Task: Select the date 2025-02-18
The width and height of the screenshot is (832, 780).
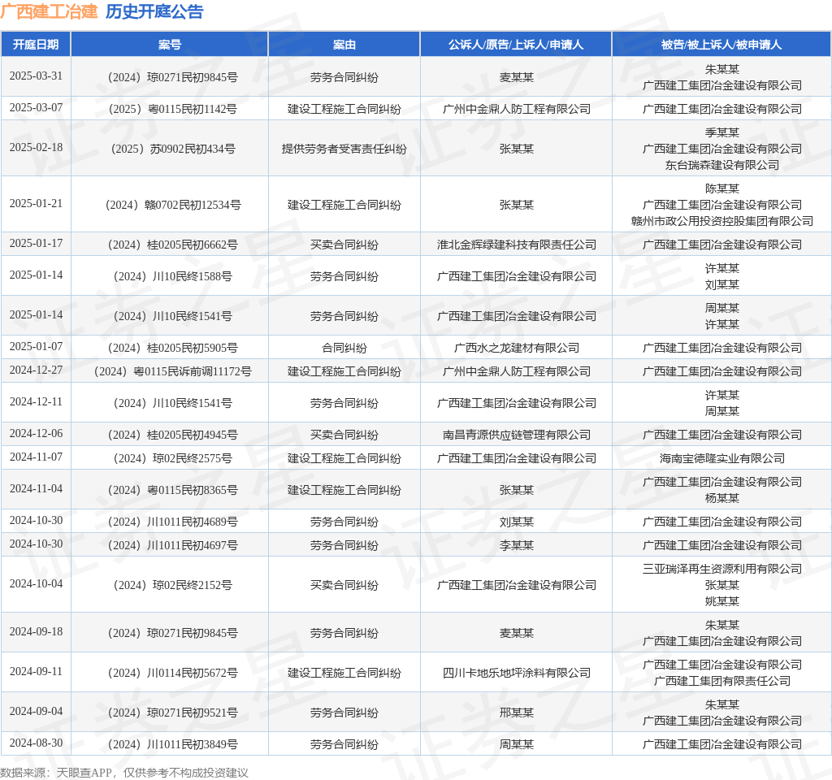Action: coord(36,147)
